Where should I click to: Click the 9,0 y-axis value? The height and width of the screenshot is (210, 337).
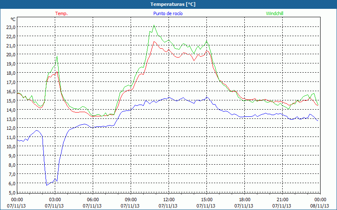pyautogui.click(x=12, y=156)
